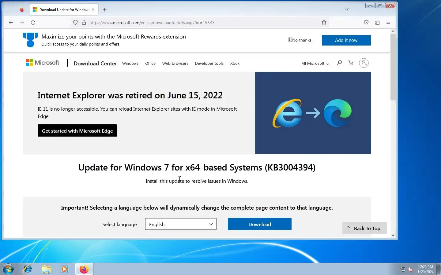The height and width of the screenshot is (275, 441).
Task: Click the KB3004394 update heading text
Action: tap(197, 167)
